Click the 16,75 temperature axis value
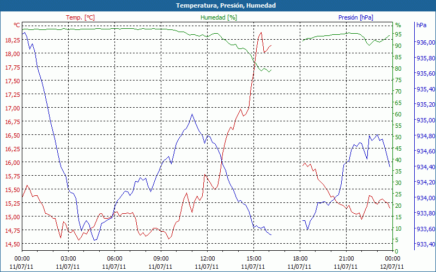This screenshot has height=272, width=436. [x=13, y=122]
